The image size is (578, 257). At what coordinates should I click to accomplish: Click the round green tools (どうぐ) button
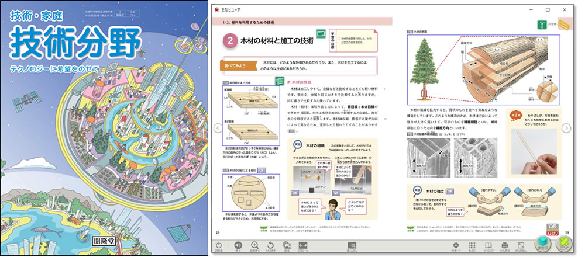point(563,244)
